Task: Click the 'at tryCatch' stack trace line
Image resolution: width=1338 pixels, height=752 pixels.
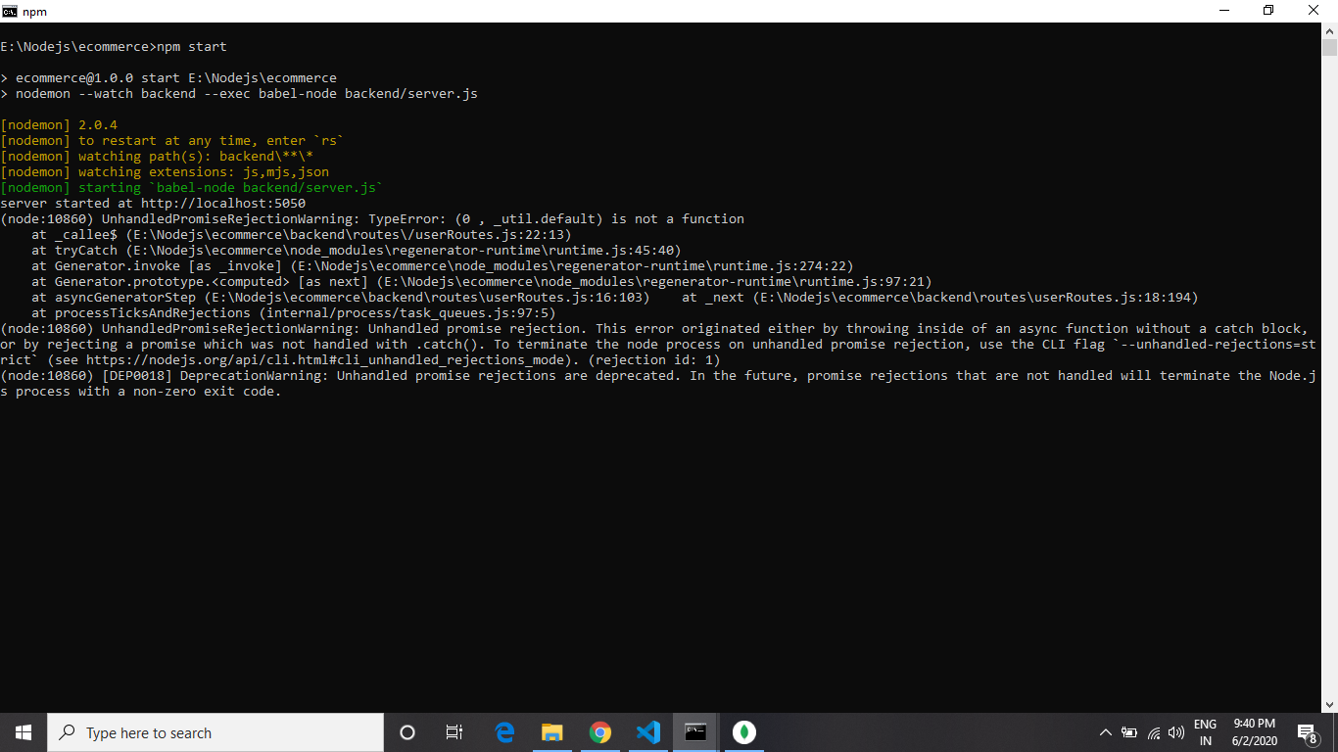Action: point(357,250)
